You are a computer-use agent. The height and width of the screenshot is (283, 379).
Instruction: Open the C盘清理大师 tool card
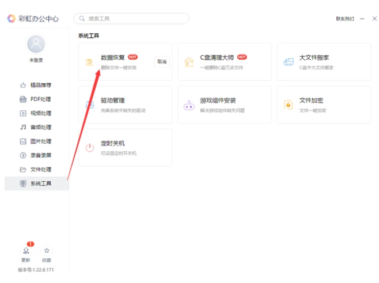pyautogui.click(x=225, y=62)
